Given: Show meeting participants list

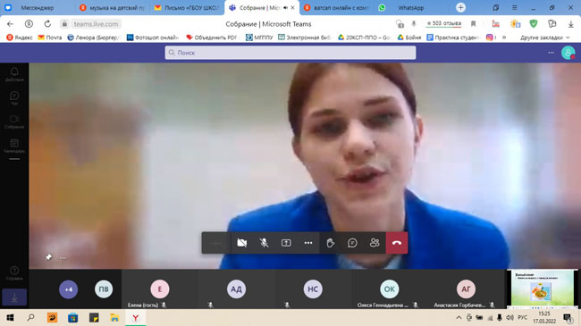Looking at the screenshot, I should click(375, 243).
